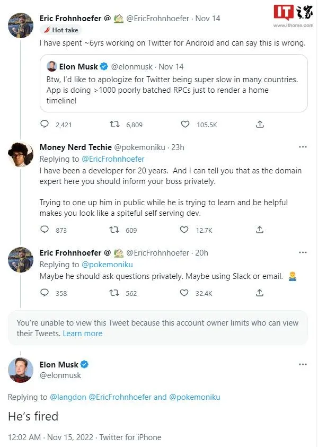Screen dimensions: 318x447
Task: Retweet the tweet with 6,809 retweets
Action: pos(114,124)
